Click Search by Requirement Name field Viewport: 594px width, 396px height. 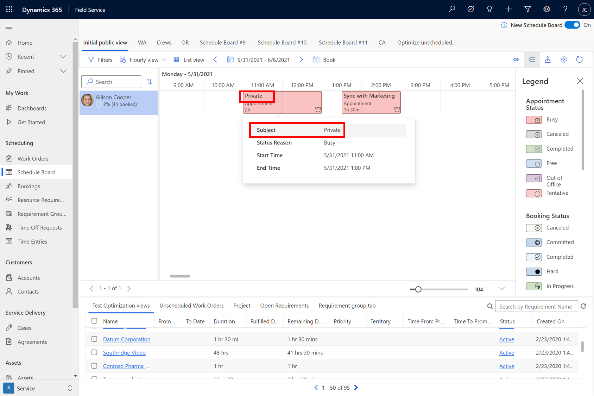536,306
